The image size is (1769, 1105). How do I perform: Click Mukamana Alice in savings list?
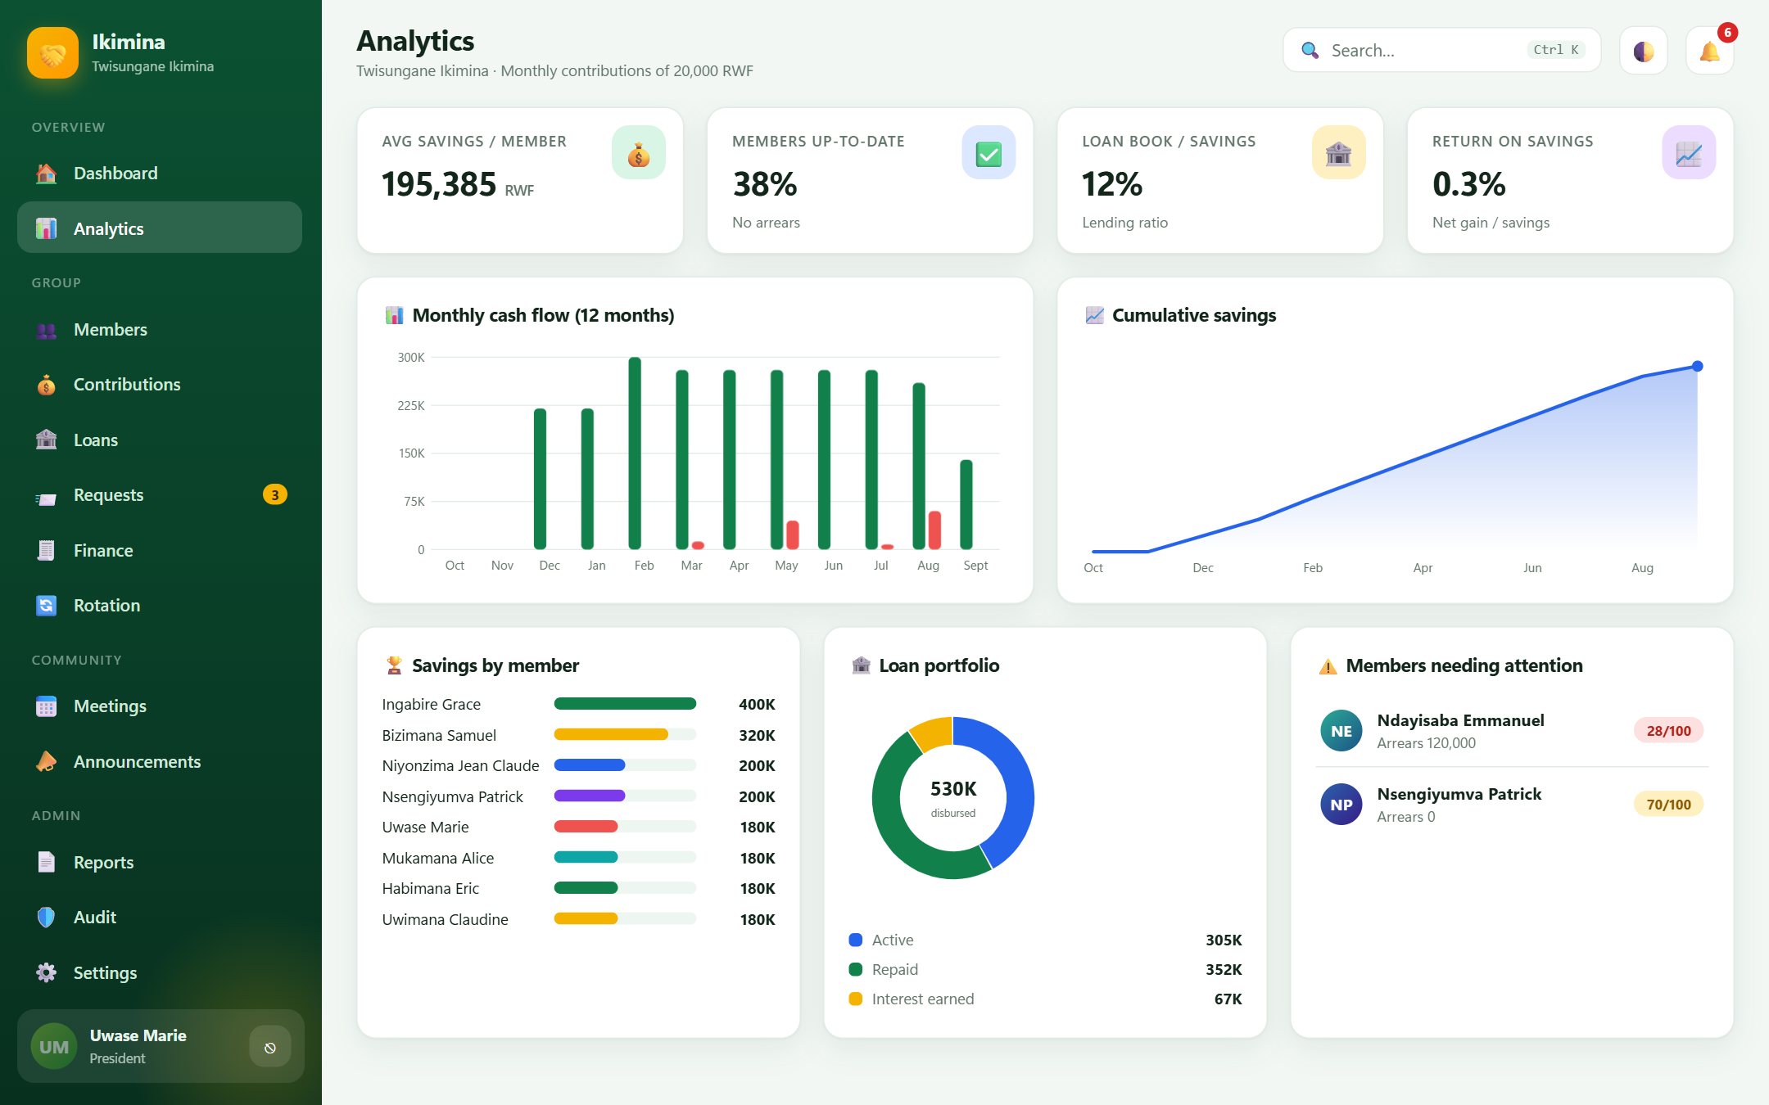point(438,858)
